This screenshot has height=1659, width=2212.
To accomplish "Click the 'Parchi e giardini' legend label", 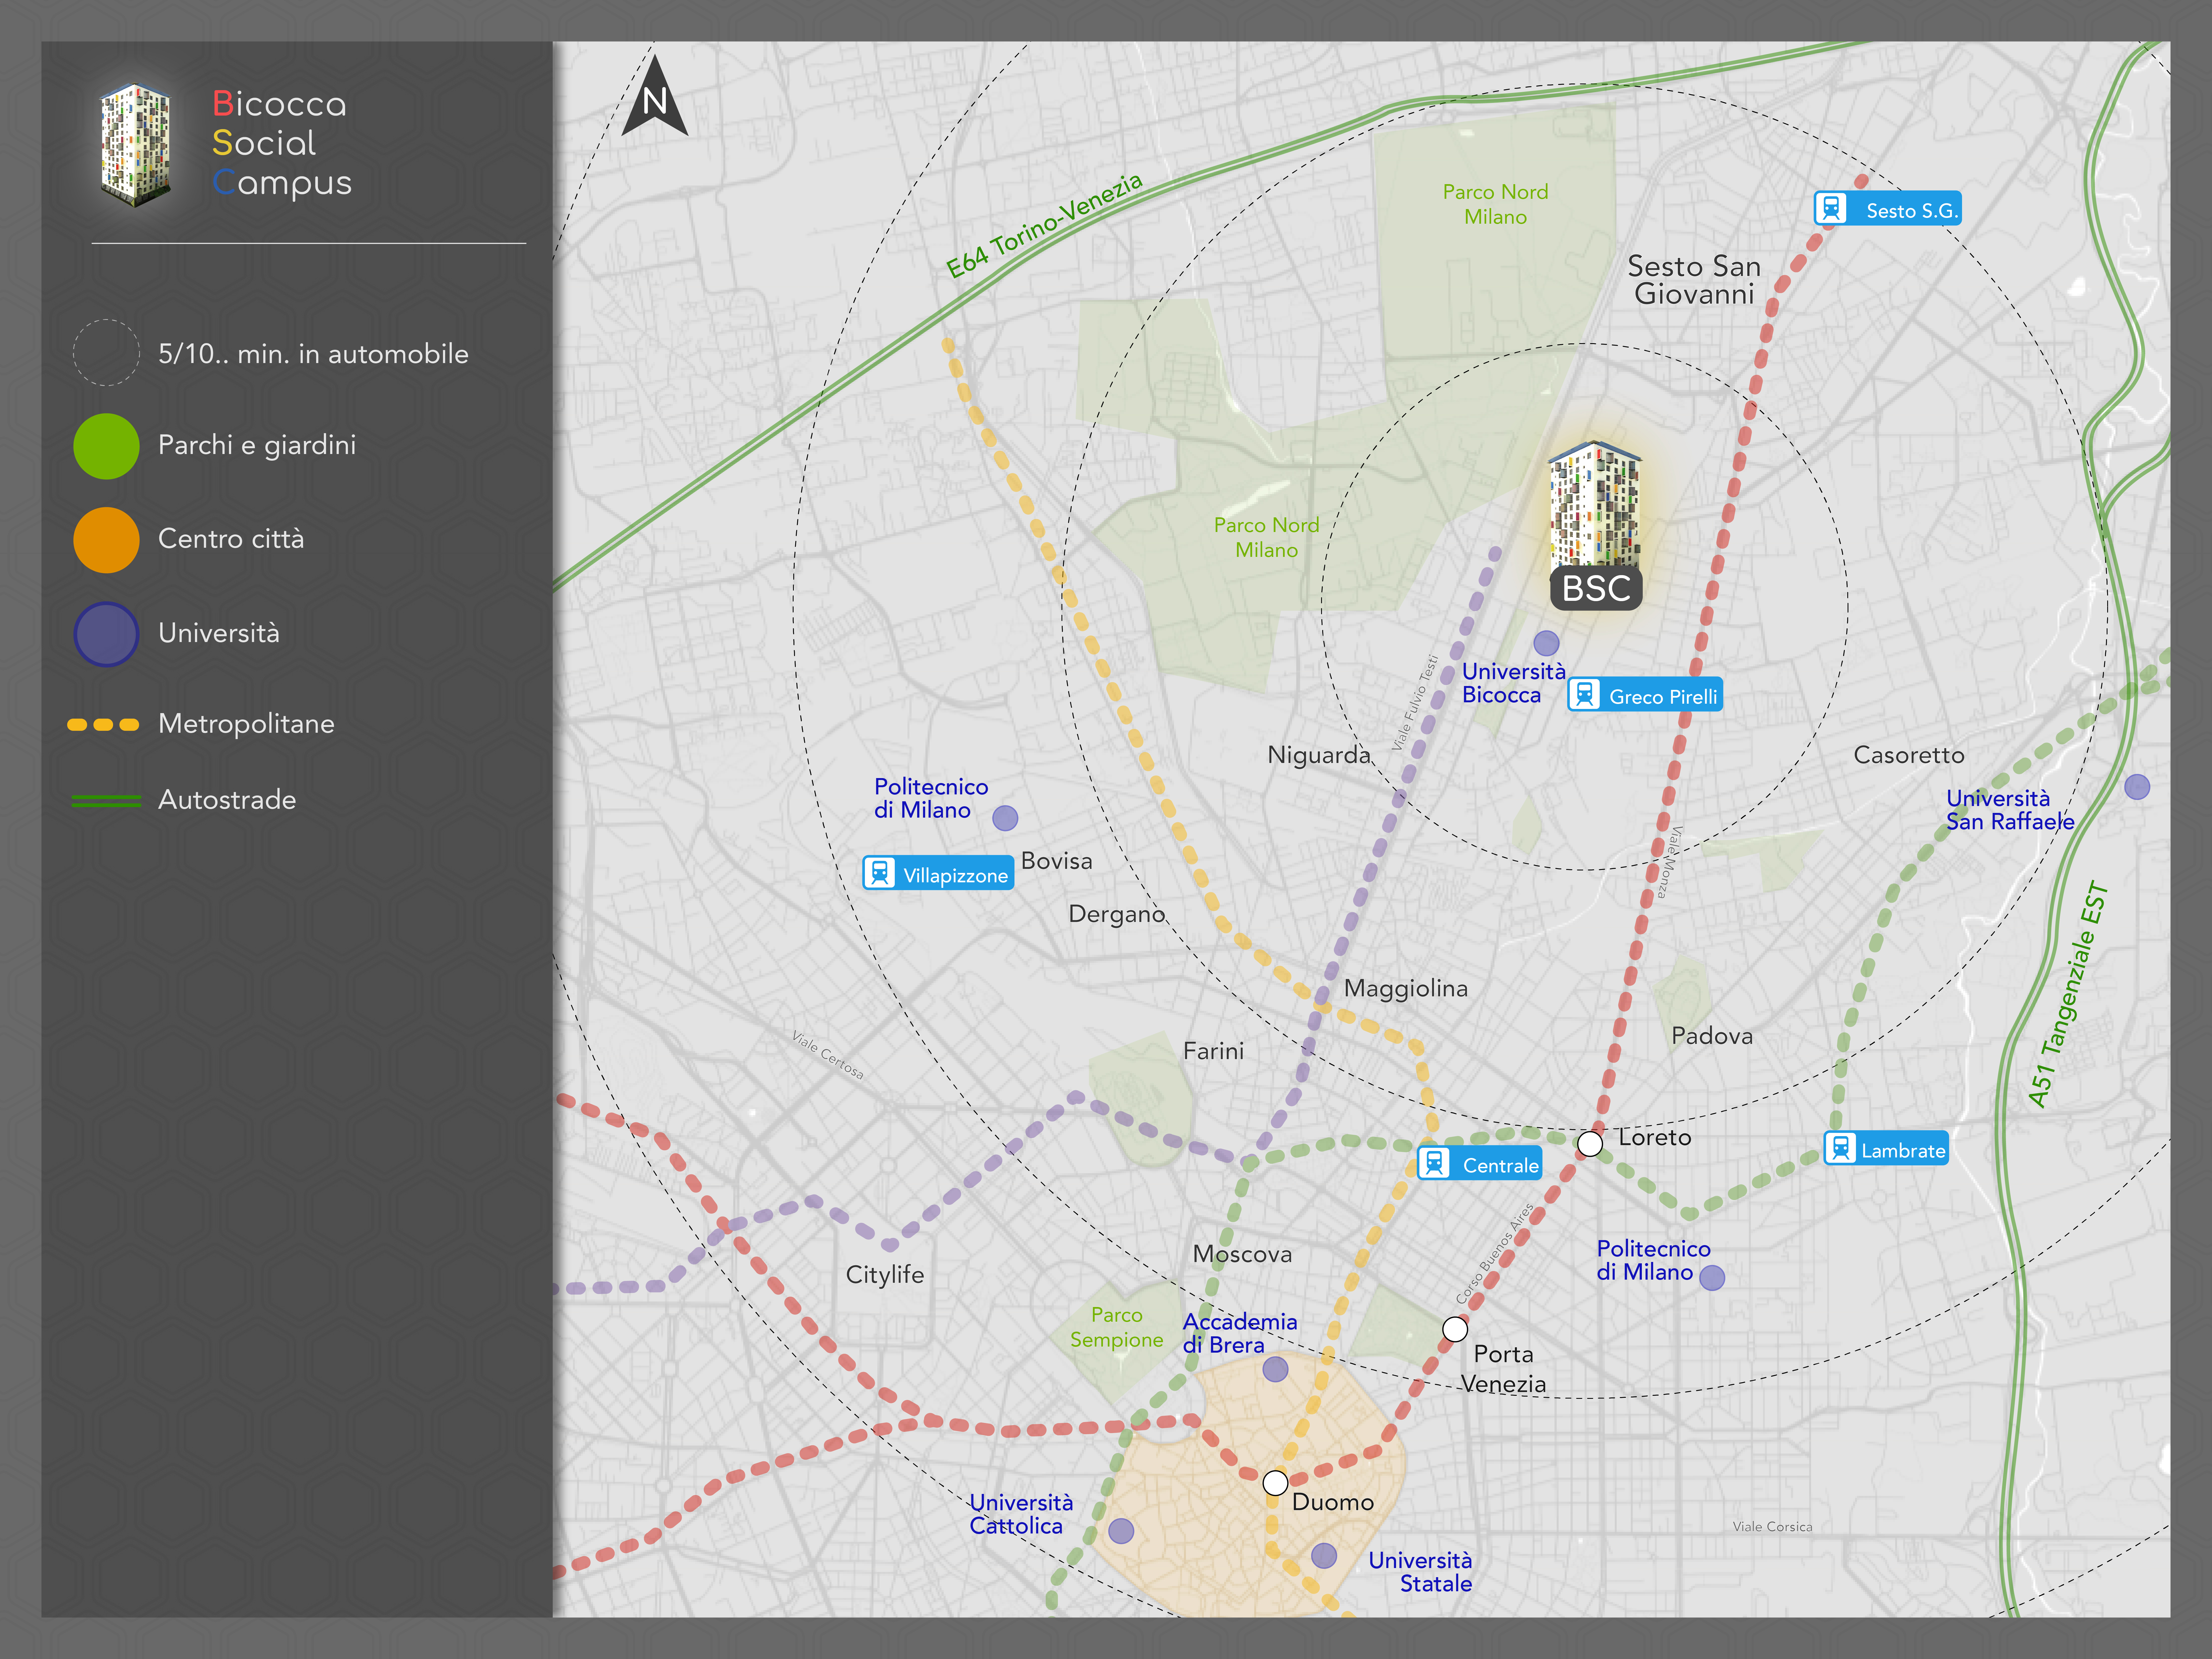I will [x=257, y=445].
